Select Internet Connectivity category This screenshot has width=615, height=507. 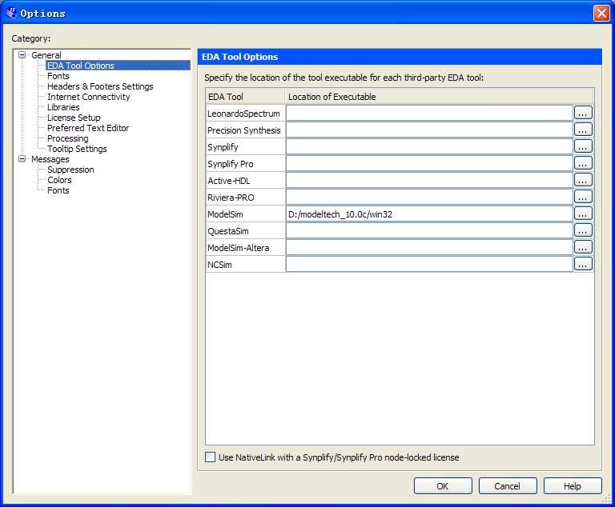pyautogui.click(x=89, y=97)
